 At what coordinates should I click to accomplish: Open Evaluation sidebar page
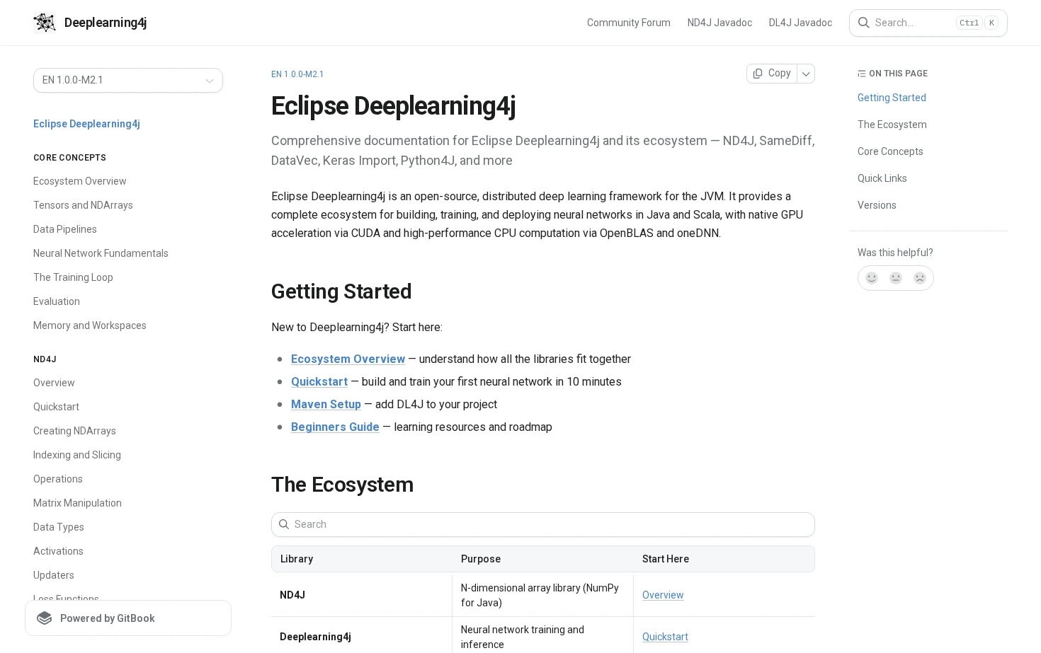[x=56, y=301]
